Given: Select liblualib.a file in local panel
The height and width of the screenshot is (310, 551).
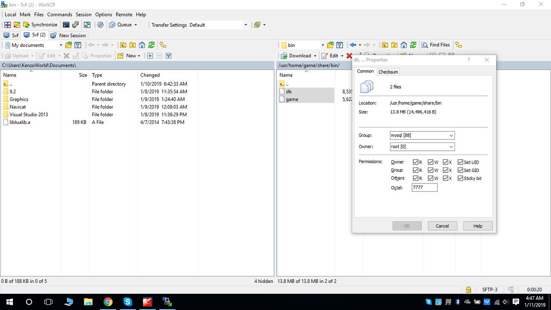Looking at the screenshot, I should [20, 122].
